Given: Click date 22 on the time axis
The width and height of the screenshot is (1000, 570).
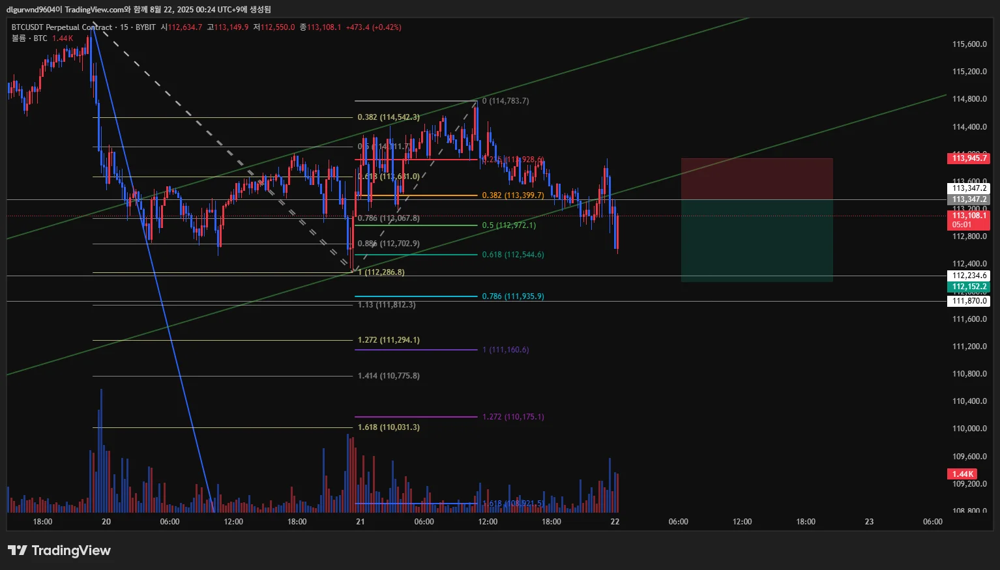Looking at the screenshot, I should [615, 522].
